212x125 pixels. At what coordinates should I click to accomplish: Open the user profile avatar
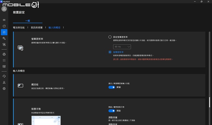pos(4,9)
